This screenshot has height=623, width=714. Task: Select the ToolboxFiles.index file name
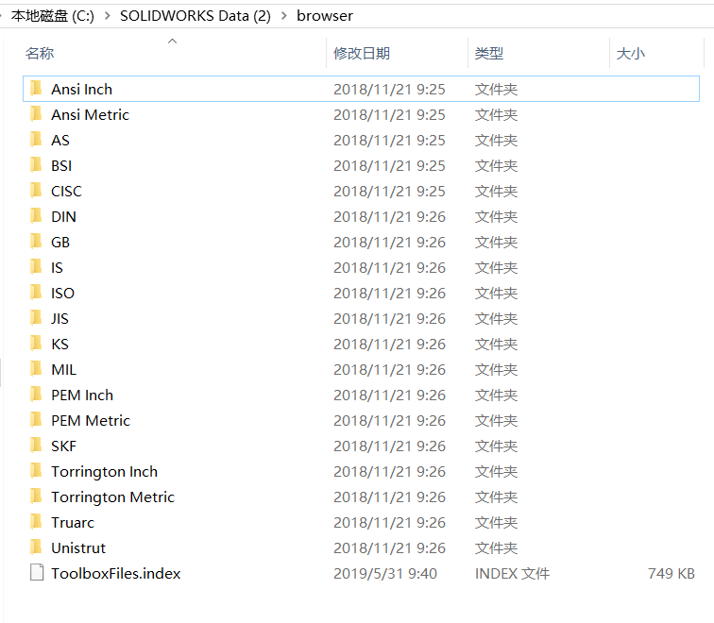(115, 573)
